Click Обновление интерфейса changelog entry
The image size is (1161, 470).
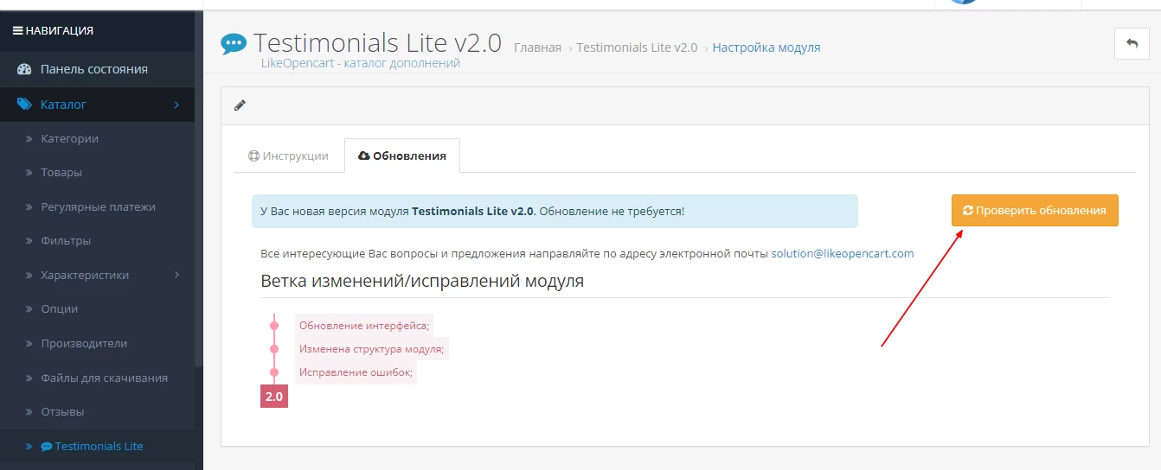pyautogui.click(x=364, y=326)
